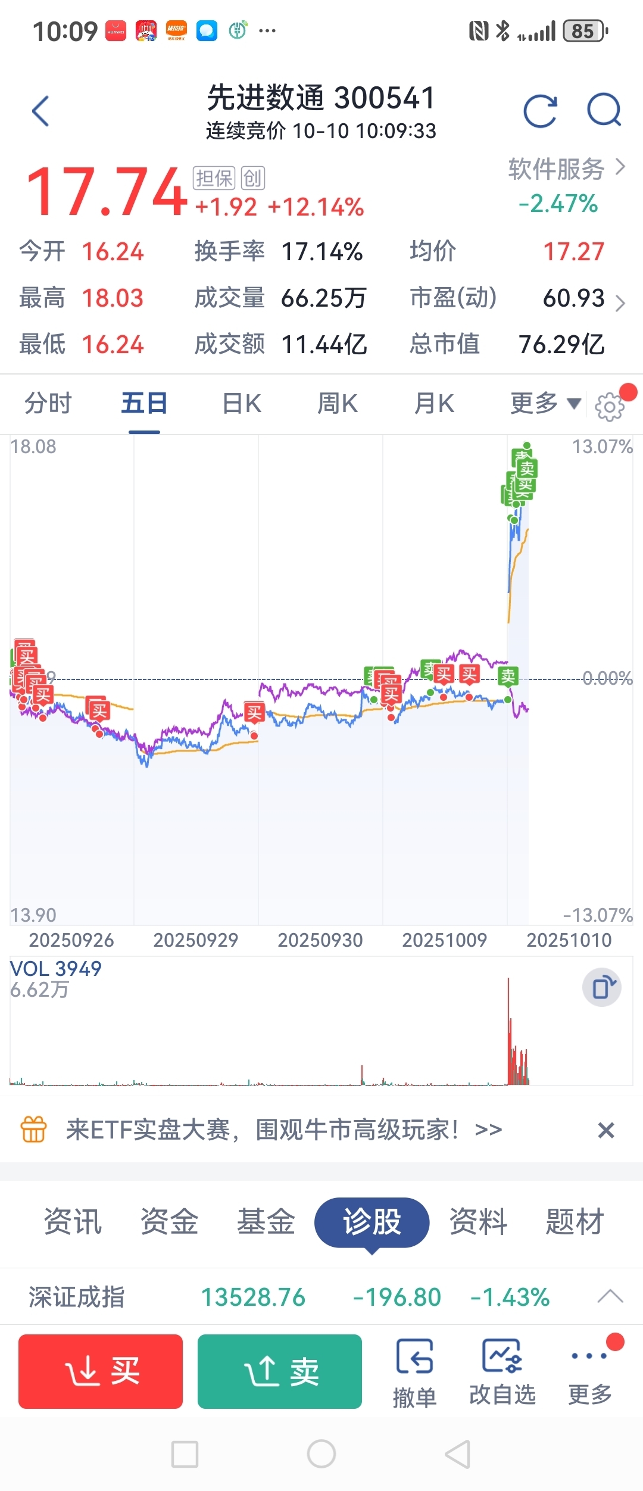Viewport: 643px width, 1491px height.
Task: Switch to the 分时 chart tab
Action: click(48, 404)
